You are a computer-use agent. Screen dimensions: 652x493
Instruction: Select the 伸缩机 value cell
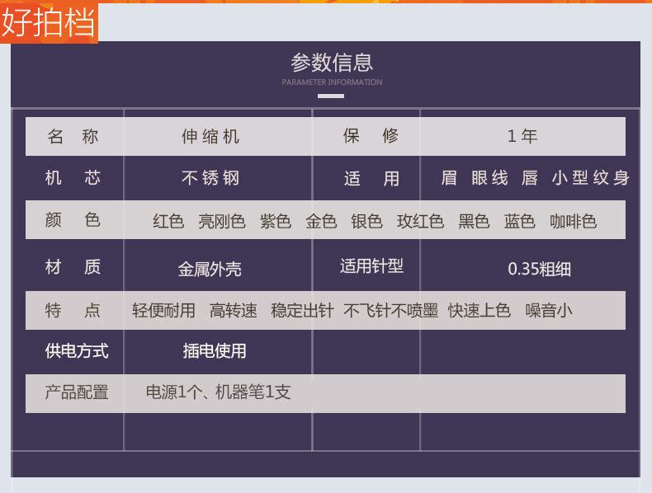click(x=210, y=136)
